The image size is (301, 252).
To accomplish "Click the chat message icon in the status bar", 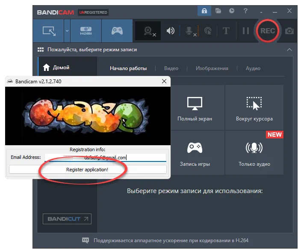I will [x=86, y=240].
